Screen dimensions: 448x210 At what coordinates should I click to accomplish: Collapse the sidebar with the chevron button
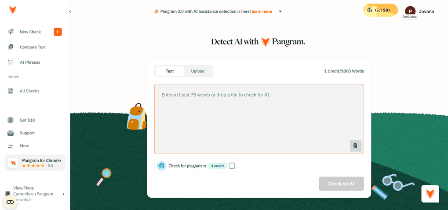tap(70, 11)
